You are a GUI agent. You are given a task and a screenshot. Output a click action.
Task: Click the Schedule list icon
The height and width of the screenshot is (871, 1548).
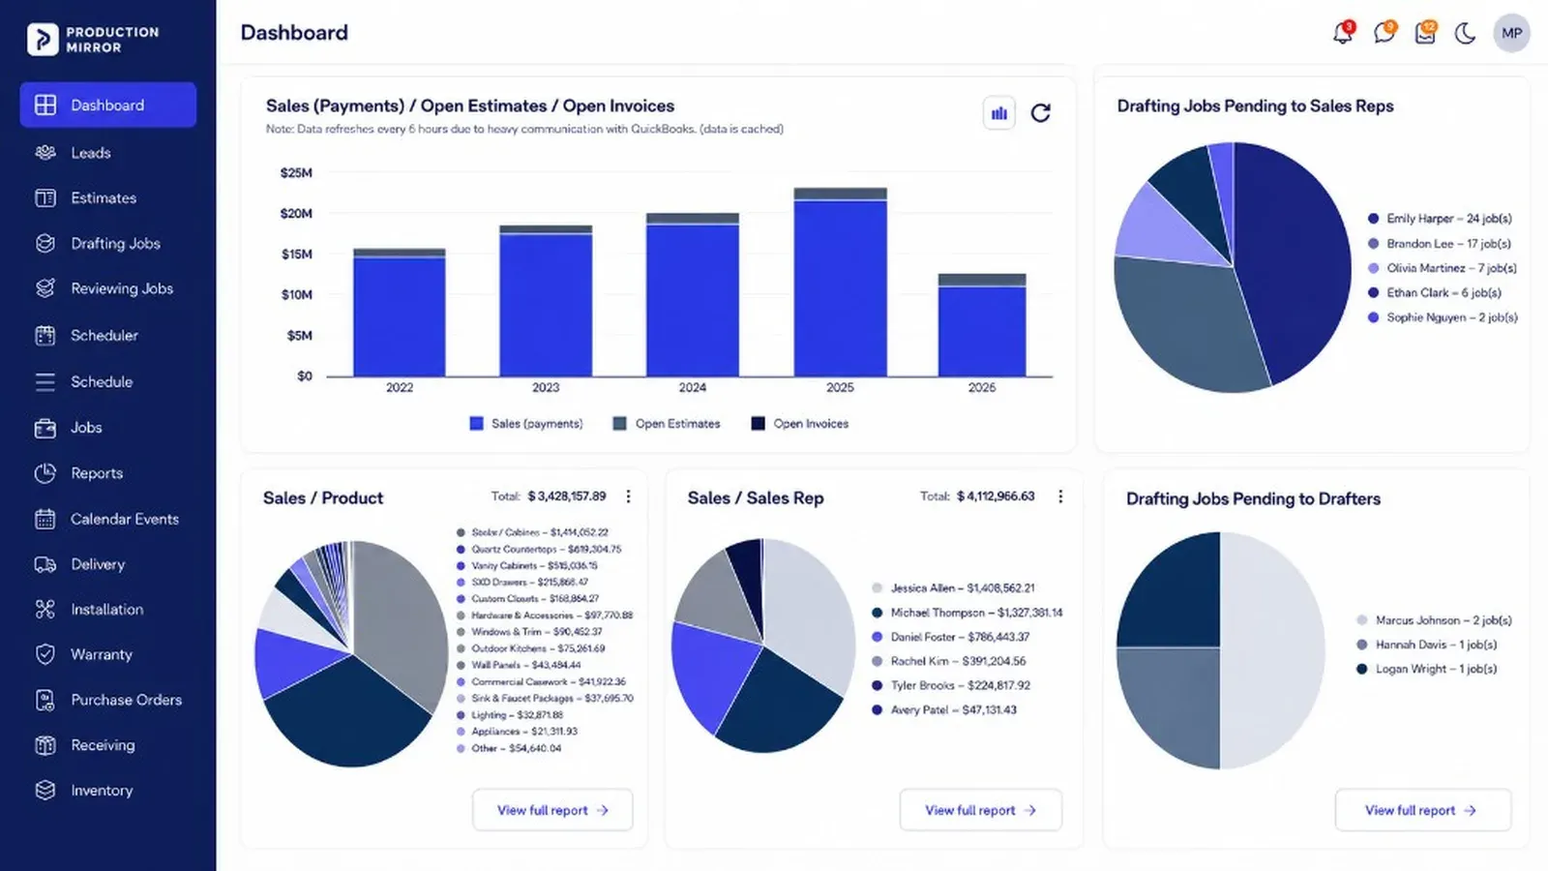(45, 382)
